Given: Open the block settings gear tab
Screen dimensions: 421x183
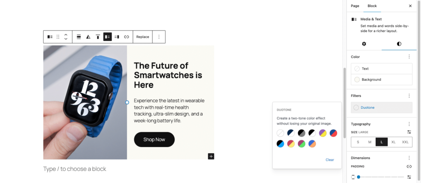Looking at the screenshot, I should point(364,44).
